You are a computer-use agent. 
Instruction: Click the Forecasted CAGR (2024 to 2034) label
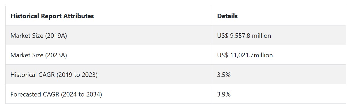click(x=56, y=94)
